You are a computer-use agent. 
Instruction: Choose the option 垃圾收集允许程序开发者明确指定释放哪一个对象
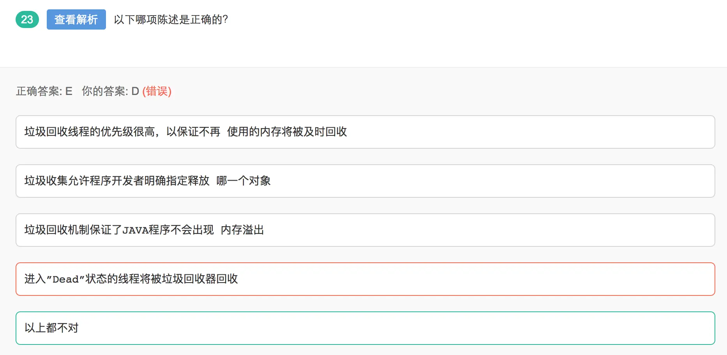click(365, 181)
